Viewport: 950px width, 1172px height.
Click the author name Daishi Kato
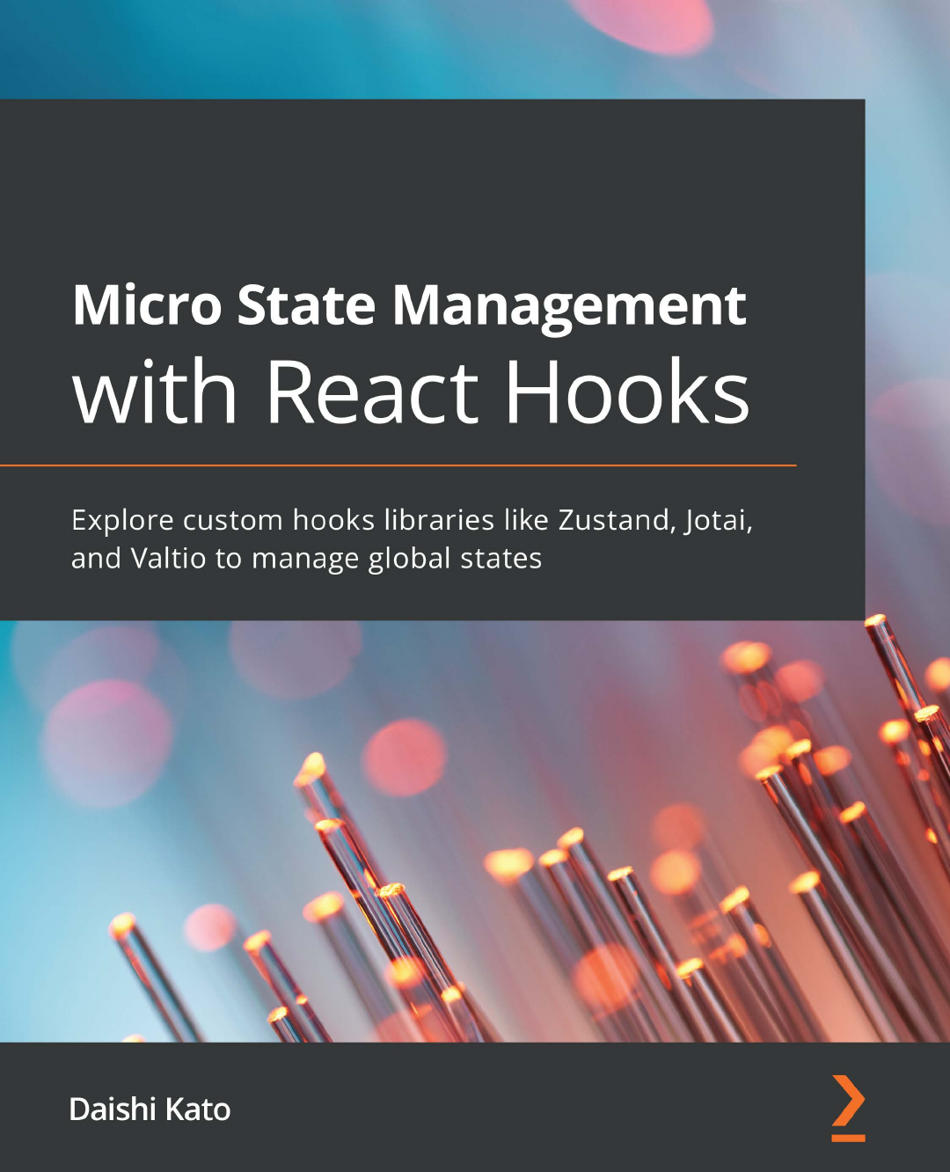(150, 1110)
